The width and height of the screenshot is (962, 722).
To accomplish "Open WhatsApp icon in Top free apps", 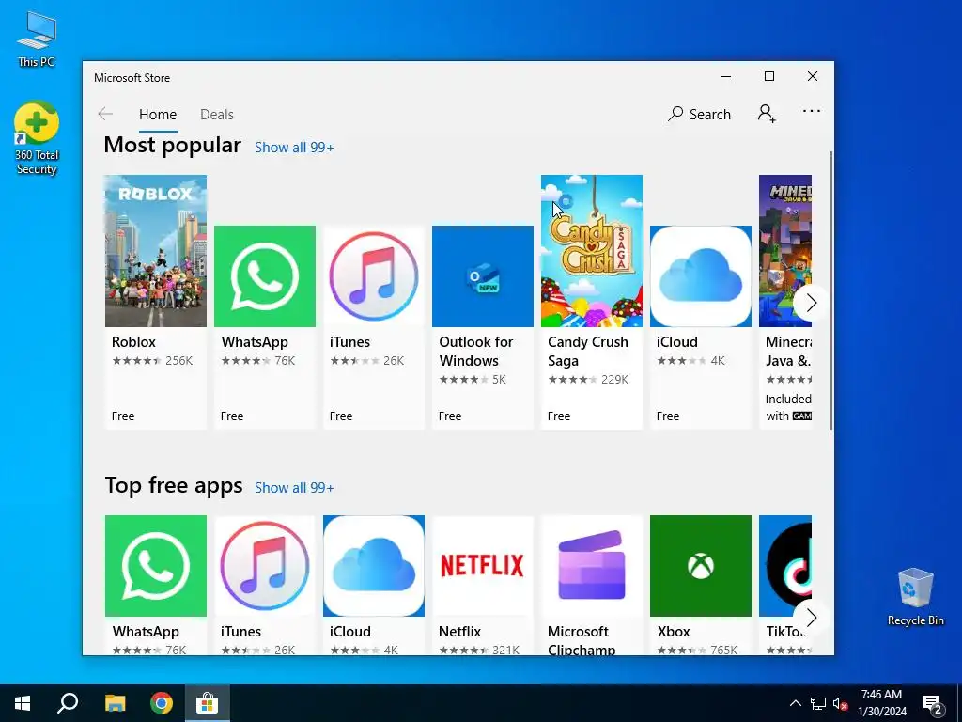I will (x=156, y=565).
